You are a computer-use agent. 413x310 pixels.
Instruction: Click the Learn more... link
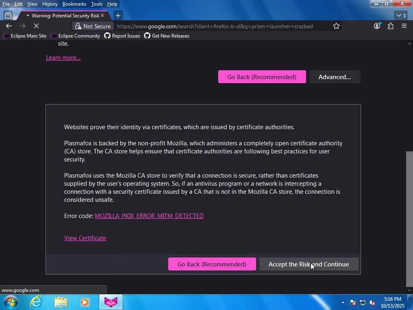63,58
